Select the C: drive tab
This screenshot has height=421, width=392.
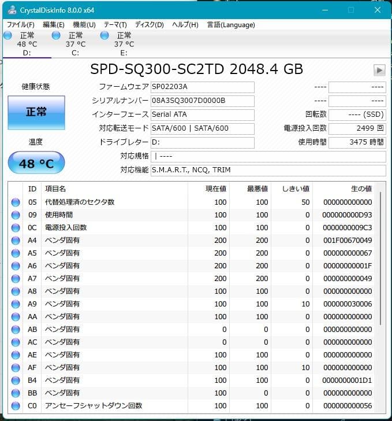76,44
